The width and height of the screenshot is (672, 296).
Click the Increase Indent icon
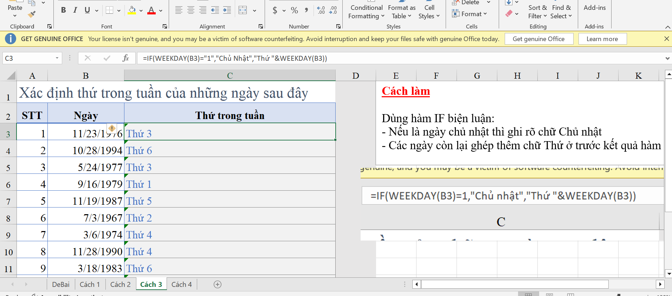[x=227, y=10]
